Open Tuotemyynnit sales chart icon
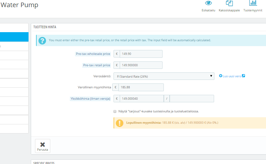 pos(253,3)
